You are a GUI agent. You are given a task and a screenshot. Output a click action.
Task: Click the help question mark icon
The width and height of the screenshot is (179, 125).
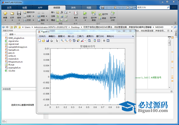(x=132, y=7)
